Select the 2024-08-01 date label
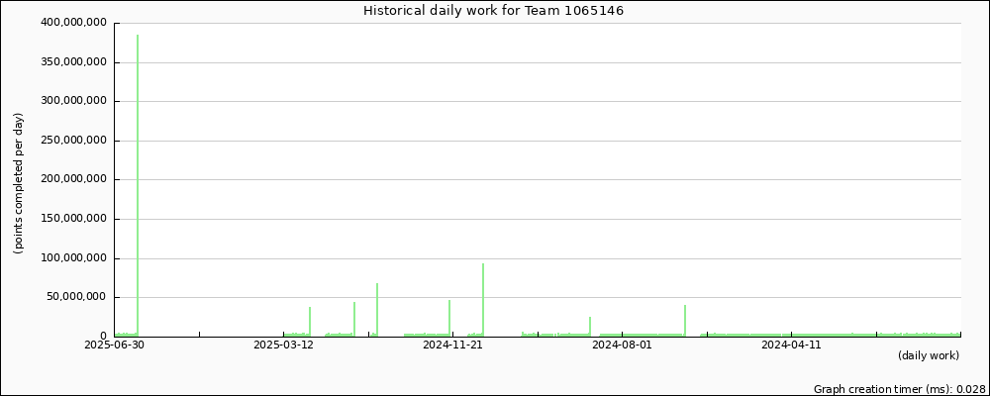The width and height of the screenshot is (990, 396). (x=622, y=345)
